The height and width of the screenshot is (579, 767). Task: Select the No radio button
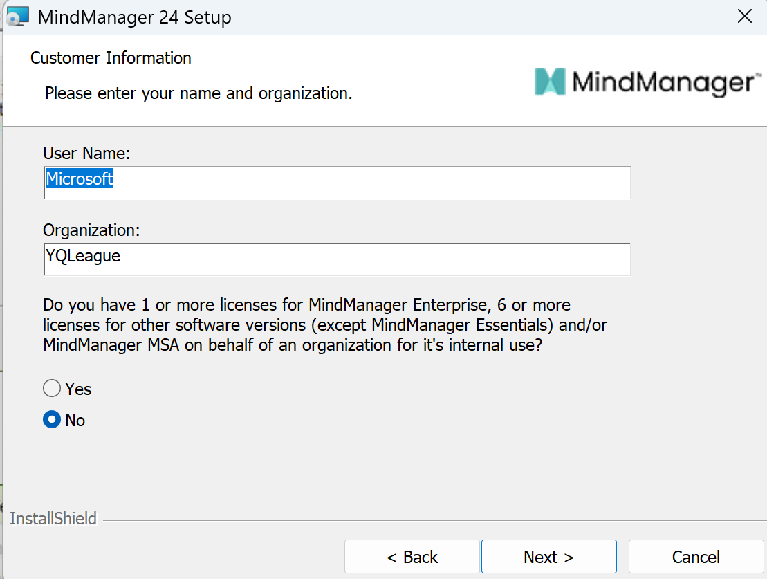52,420
